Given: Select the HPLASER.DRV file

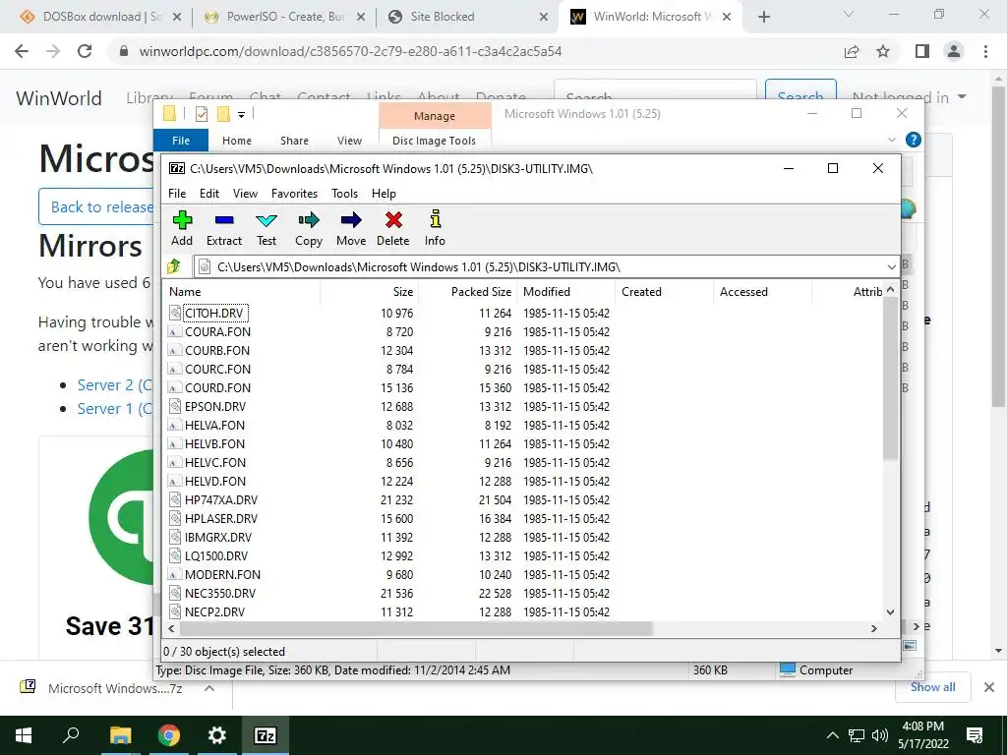Looking at the screenshot, I should point(221,518).
